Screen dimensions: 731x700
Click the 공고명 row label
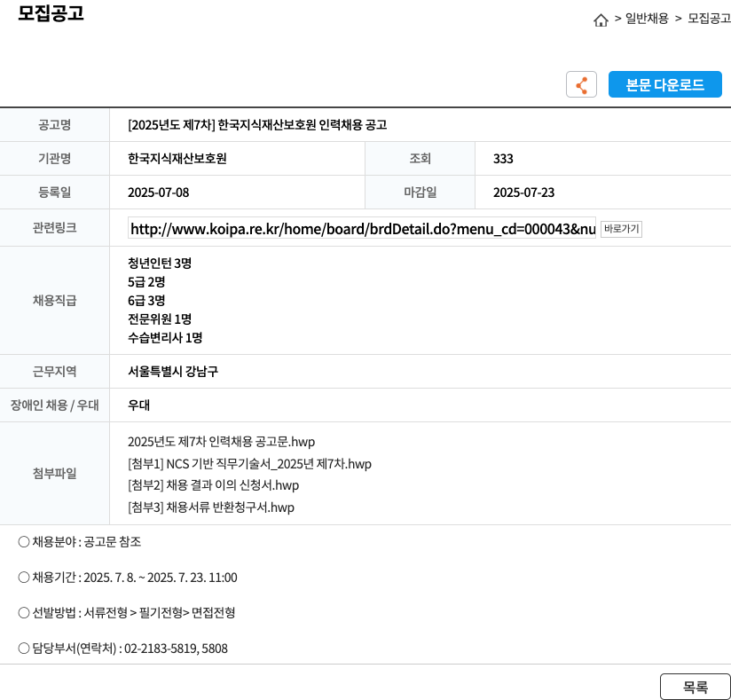54,125
